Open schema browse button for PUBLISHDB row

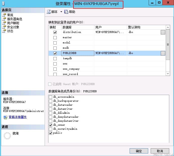[x=163, y=53]
